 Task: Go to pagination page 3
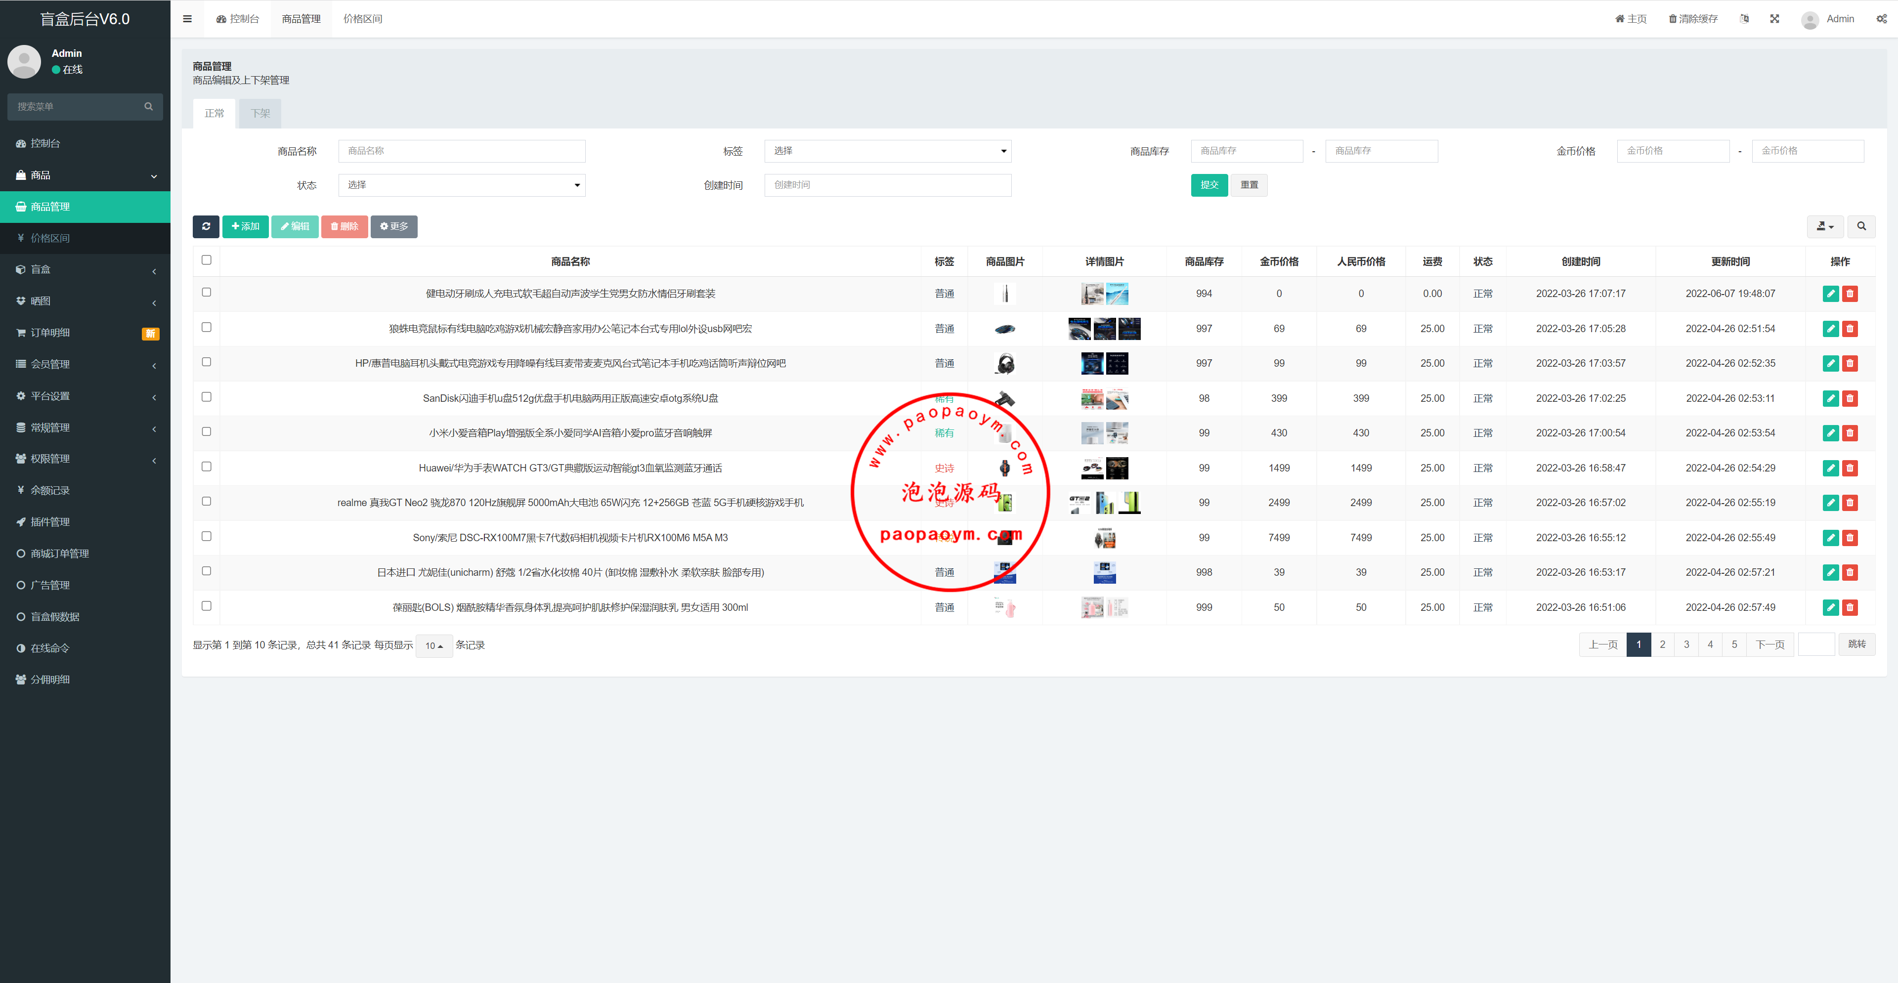click(1686, 645)
